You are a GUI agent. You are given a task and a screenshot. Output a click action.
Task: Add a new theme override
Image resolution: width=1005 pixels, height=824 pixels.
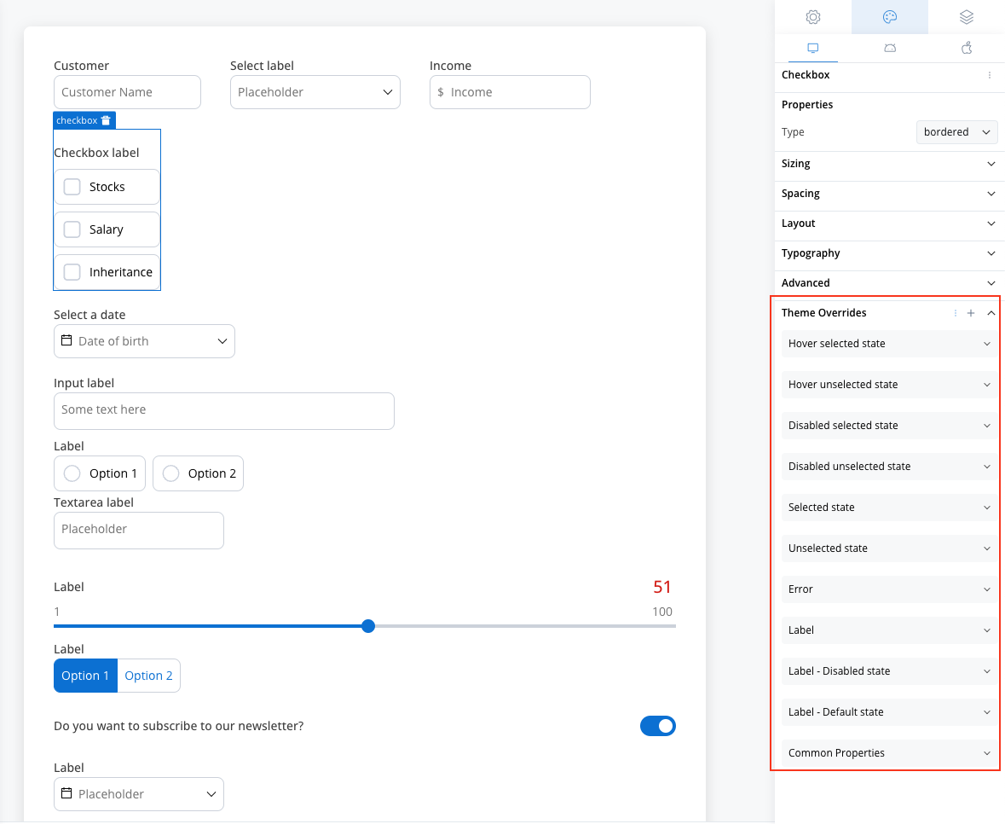click(971, 313)
